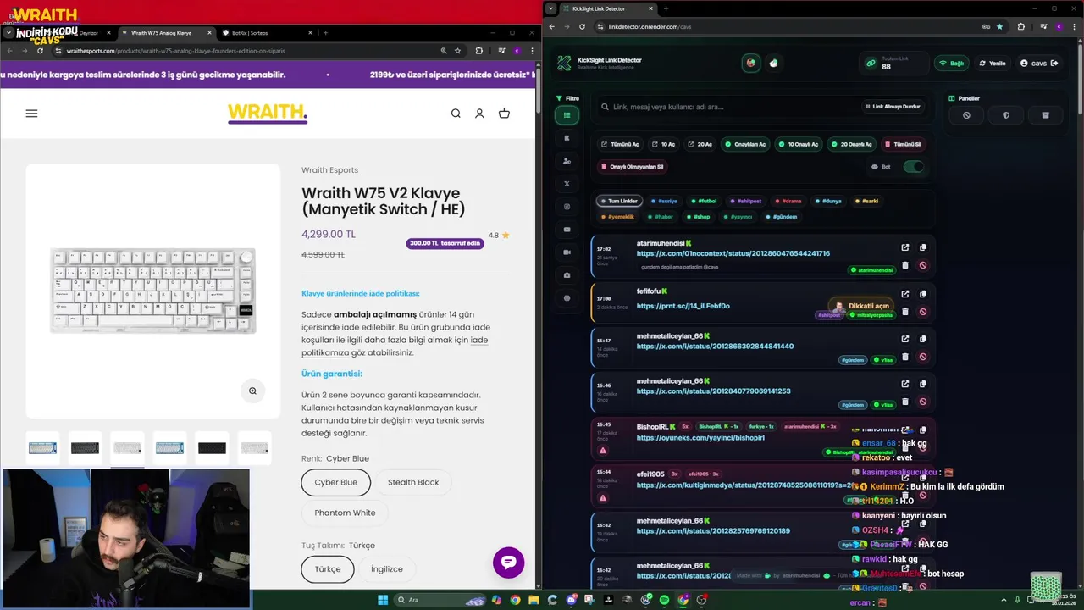Select the user filter icon in KickSight sidebar
The height and width of the screenshot is (610, 1084).
[567, 161]
